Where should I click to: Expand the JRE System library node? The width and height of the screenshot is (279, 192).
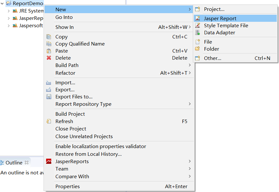click(x=9, y=11)
